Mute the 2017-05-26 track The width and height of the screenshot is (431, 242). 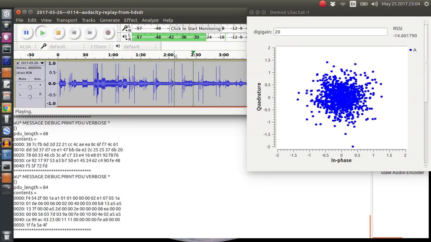(22, 79)
